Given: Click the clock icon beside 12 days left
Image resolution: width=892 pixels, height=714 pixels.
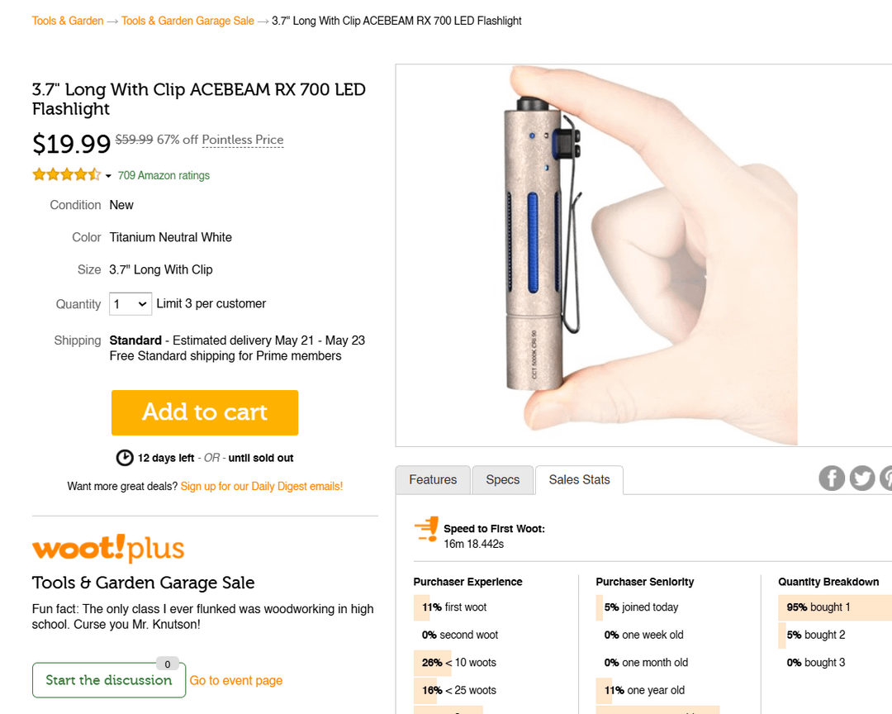Looking at the screenshot, I should pyautogui.click(x=125, y=458).
